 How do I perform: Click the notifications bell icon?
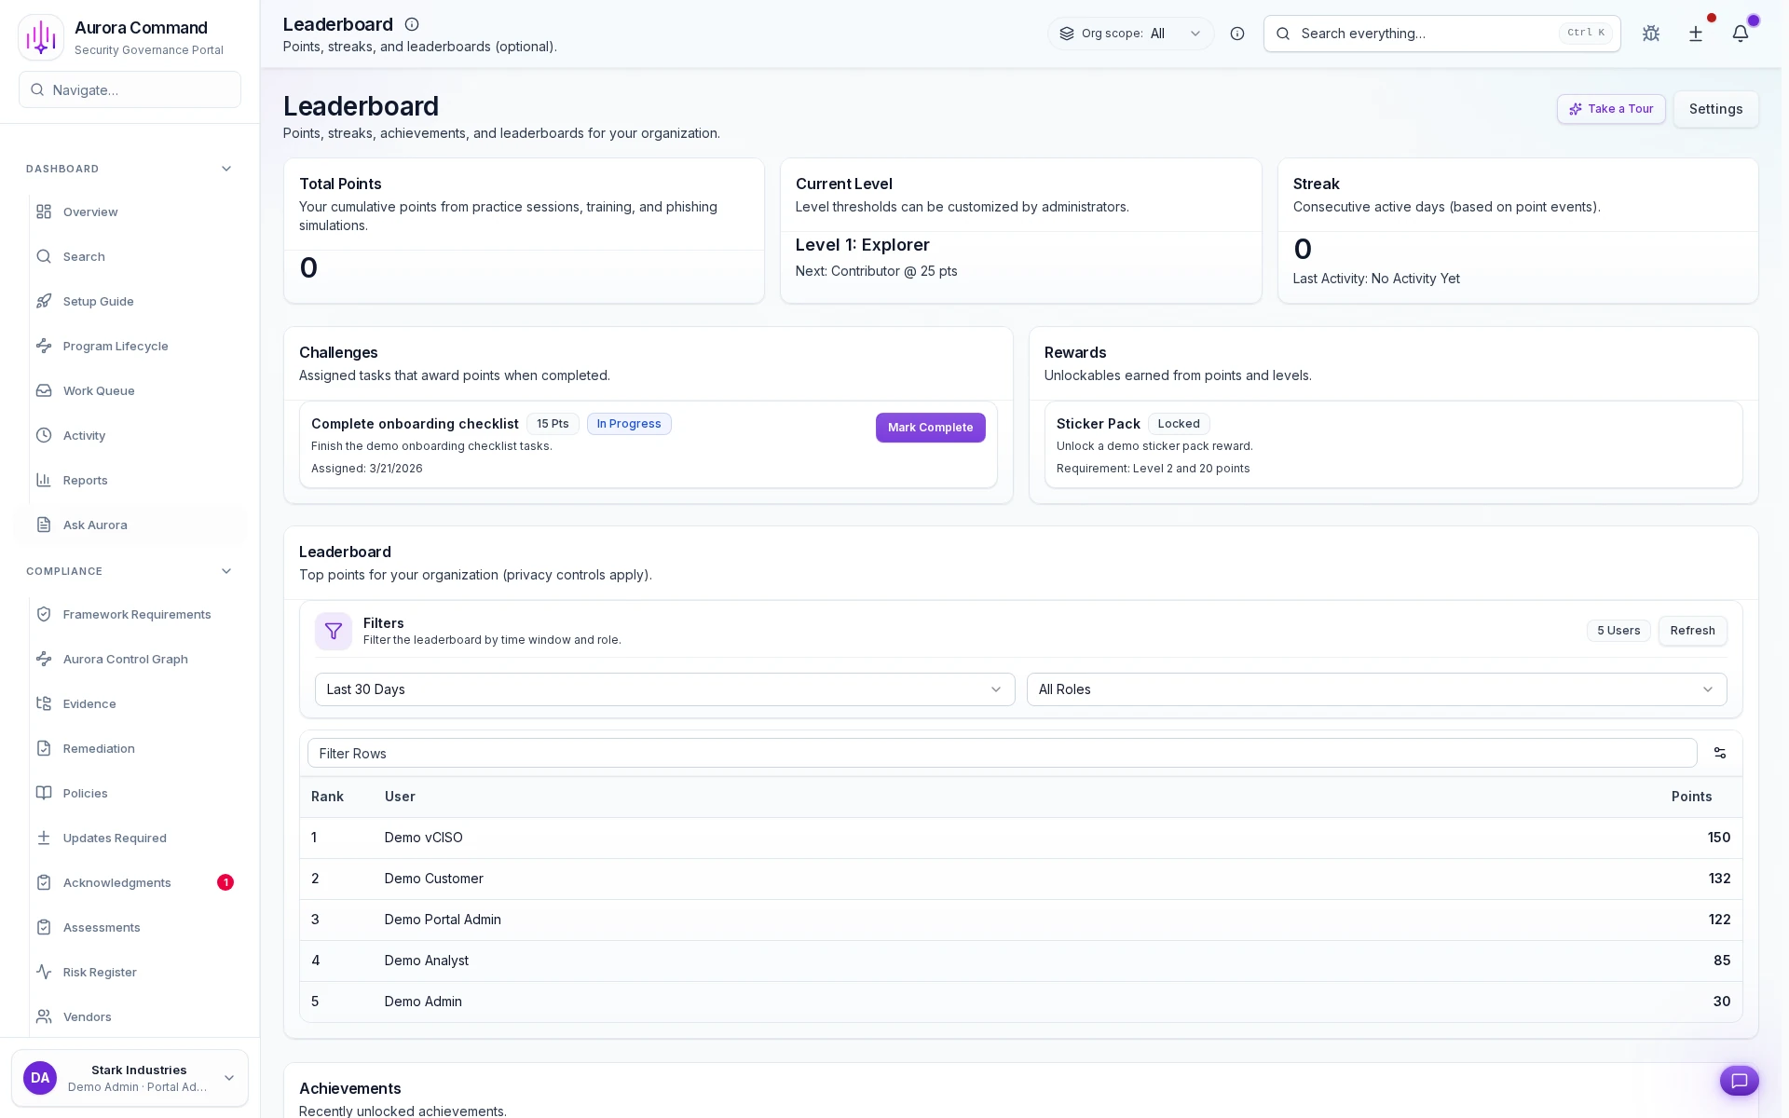coord(1740,34)
